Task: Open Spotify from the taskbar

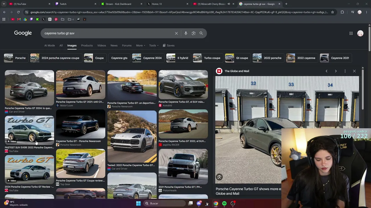Action: 224,203
